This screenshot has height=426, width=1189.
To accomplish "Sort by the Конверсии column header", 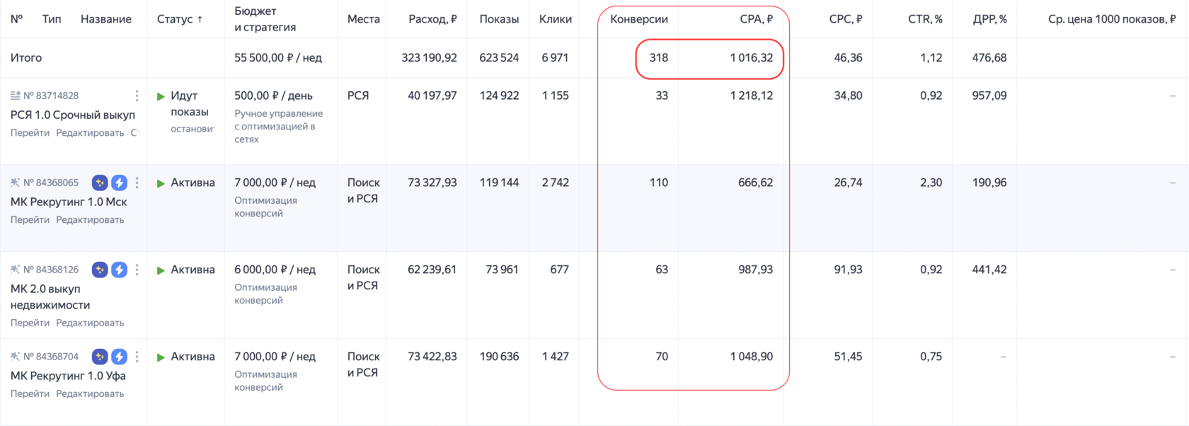I will pyautogui.click(x=638, y=19).
